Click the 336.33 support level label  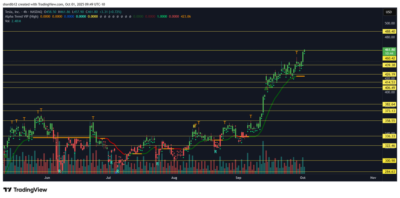tap(390, 136)
